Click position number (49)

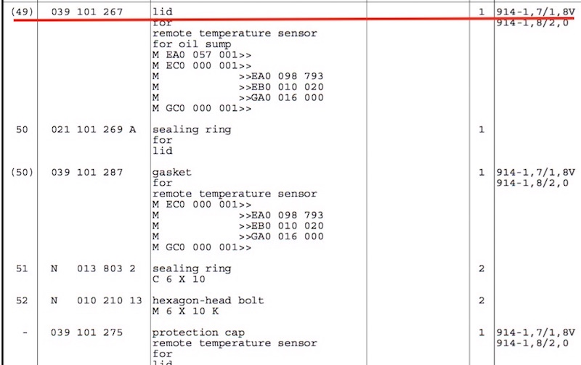coord(22,12)
